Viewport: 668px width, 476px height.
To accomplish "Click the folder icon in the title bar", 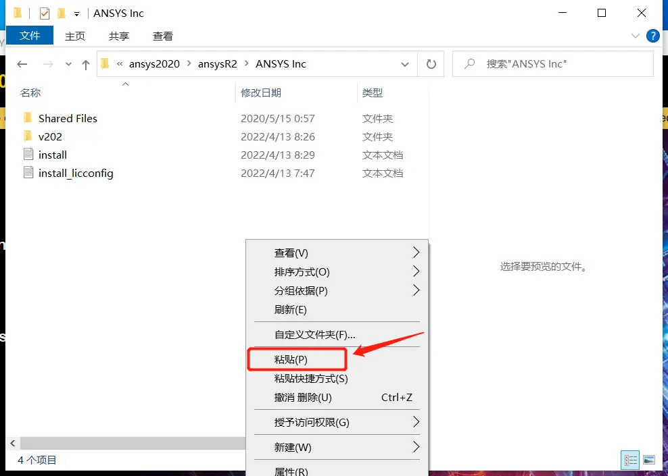I will pos(18,14).
